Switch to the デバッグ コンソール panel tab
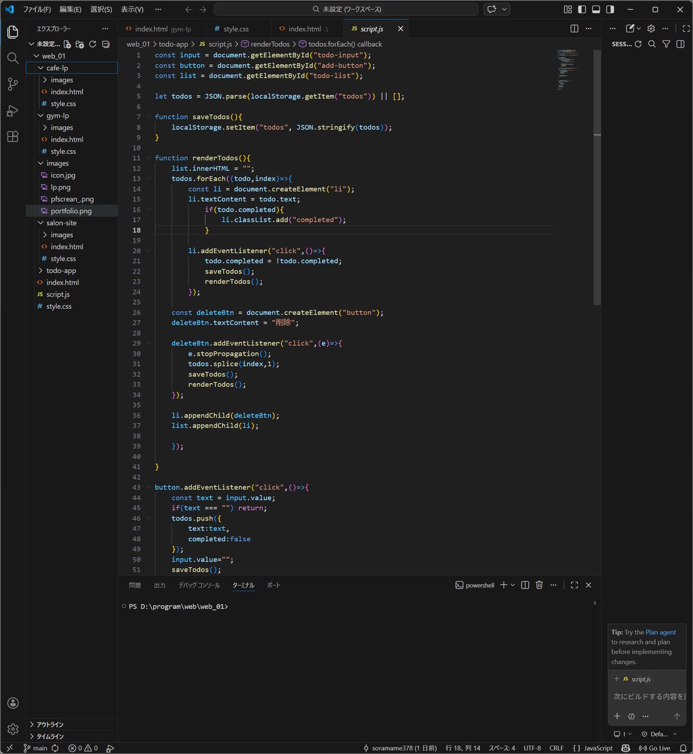Viewport: 693px width, 754px height. (x=199, y=585)
